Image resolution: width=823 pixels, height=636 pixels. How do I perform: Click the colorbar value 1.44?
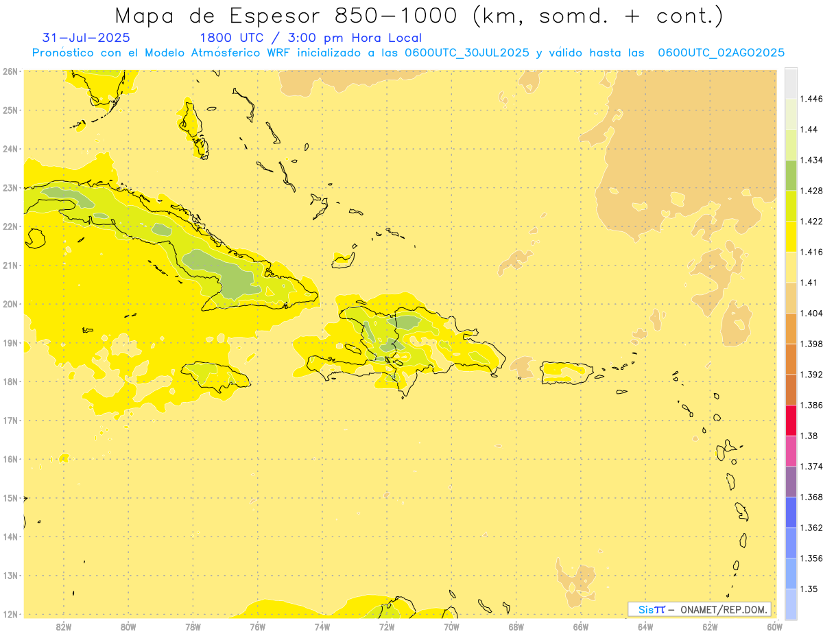(809, 130)
